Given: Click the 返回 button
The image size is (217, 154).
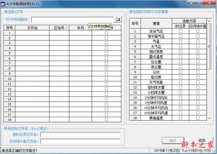Looking at the screenshot, I should tap(202, 140).
